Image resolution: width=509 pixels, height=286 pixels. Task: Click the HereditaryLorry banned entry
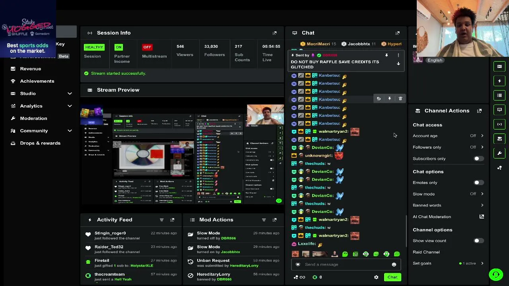pyautogui.click(x=234, y=277)
